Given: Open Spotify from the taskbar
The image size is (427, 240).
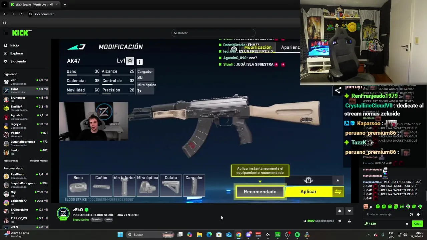Looking at the screenshot, I should (297, 235).
